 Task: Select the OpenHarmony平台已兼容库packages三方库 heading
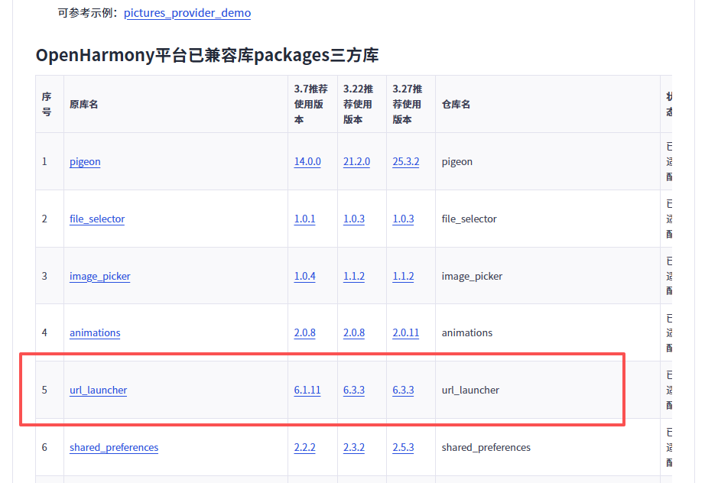click(x=207, y=55)
